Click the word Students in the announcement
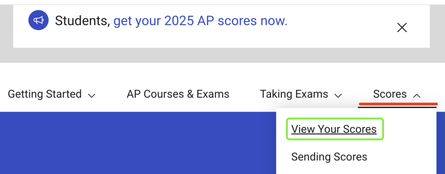 82,21
